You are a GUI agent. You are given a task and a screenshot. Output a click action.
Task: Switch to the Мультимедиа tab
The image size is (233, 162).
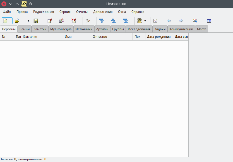pos(61,29)
